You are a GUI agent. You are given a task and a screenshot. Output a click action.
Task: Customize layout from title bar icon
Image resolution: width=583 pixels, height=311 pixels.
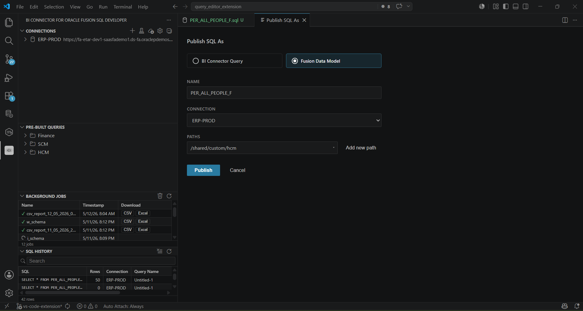pos(496,6)
